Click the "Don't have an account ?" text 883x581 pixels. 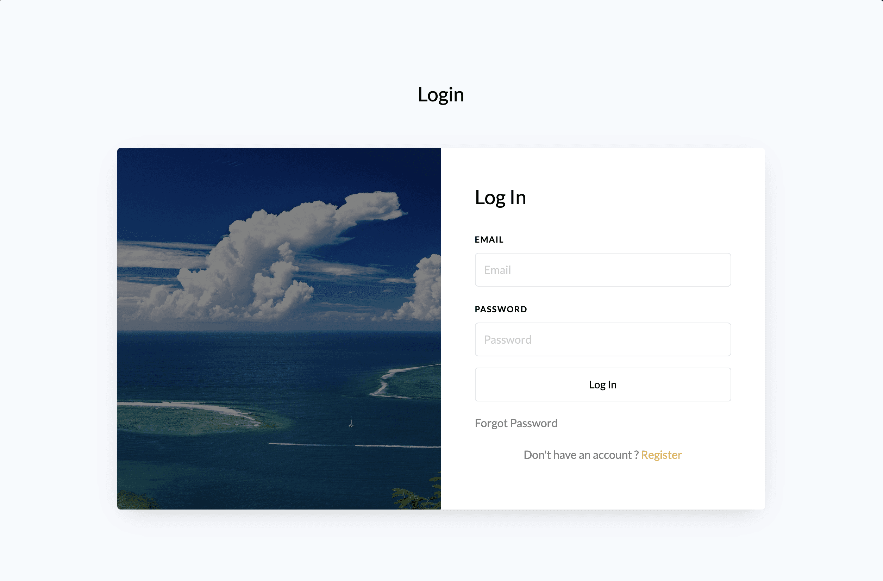coord(581,455)
